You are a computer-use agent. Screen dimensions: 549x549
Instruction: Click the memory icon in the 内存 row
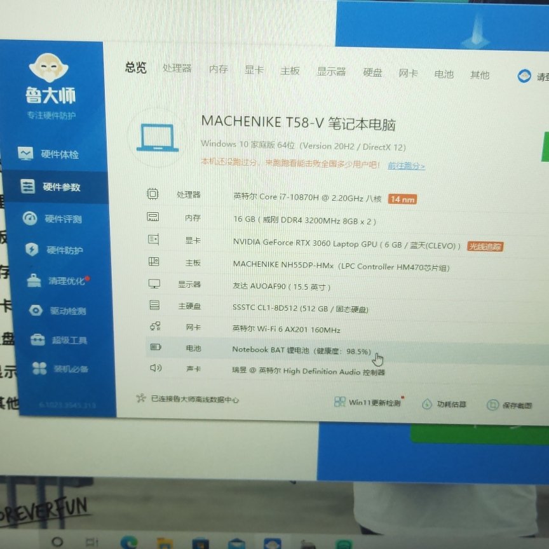152,217
